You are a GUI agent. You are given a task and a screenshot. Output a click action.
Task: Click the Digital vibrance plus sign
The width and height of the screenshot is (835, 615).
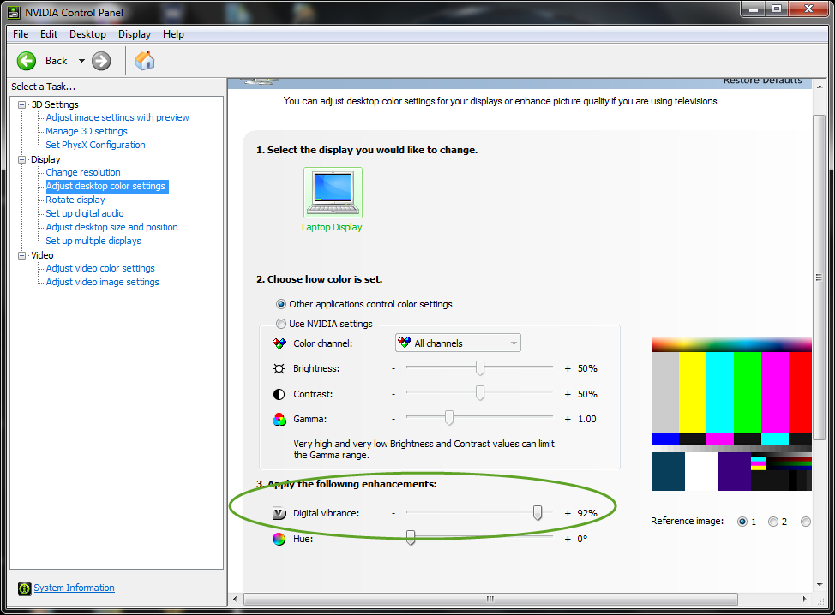pyautogui.click(x=568, y=513)
